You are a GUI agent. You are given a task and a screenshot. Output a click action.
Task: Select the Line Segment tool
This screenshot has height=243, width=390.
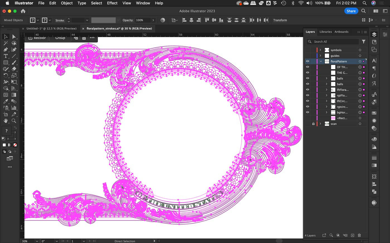click(x=14, y=56)
